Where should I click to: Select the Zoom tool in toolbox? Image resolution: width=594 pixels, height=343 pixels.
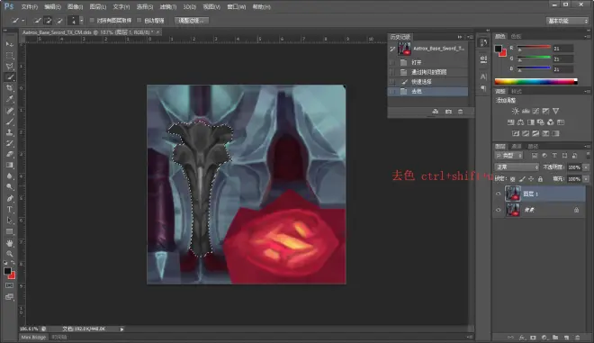[x=10, y=254]
